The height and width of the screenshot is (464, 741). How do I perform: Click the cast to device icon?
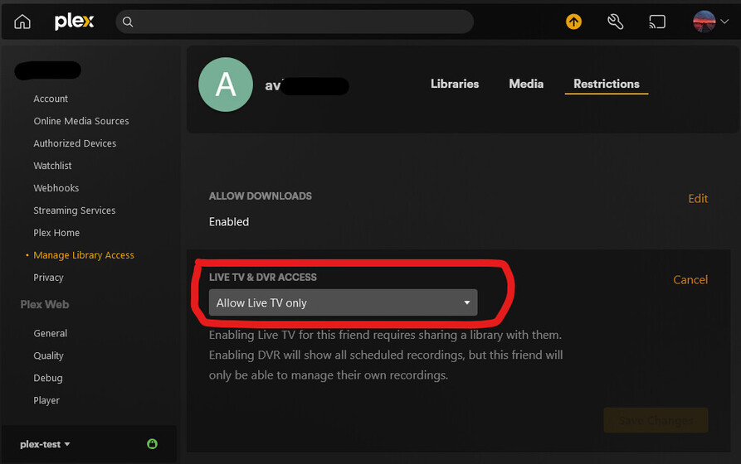657,22
